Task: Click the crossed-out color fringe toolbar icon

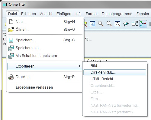Action: click(x=85, y=24)
